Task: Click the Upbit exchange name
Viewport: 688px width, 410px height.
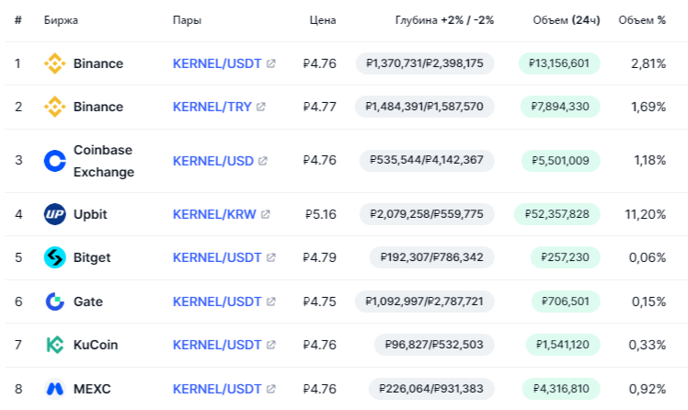Action: [x=90, y=214]
